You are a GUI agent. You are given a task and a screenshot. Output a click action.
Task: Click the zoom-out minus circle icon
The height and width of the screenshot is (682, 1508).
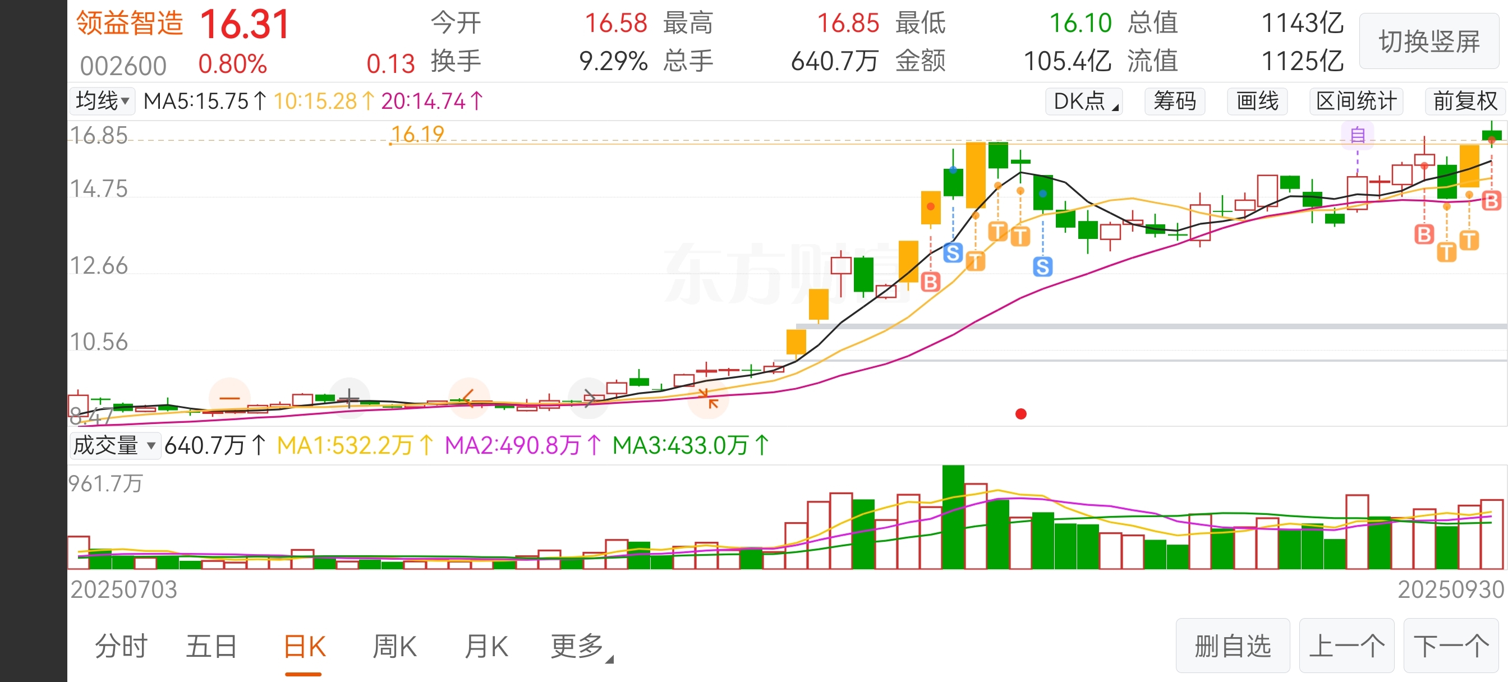(229, 398)
